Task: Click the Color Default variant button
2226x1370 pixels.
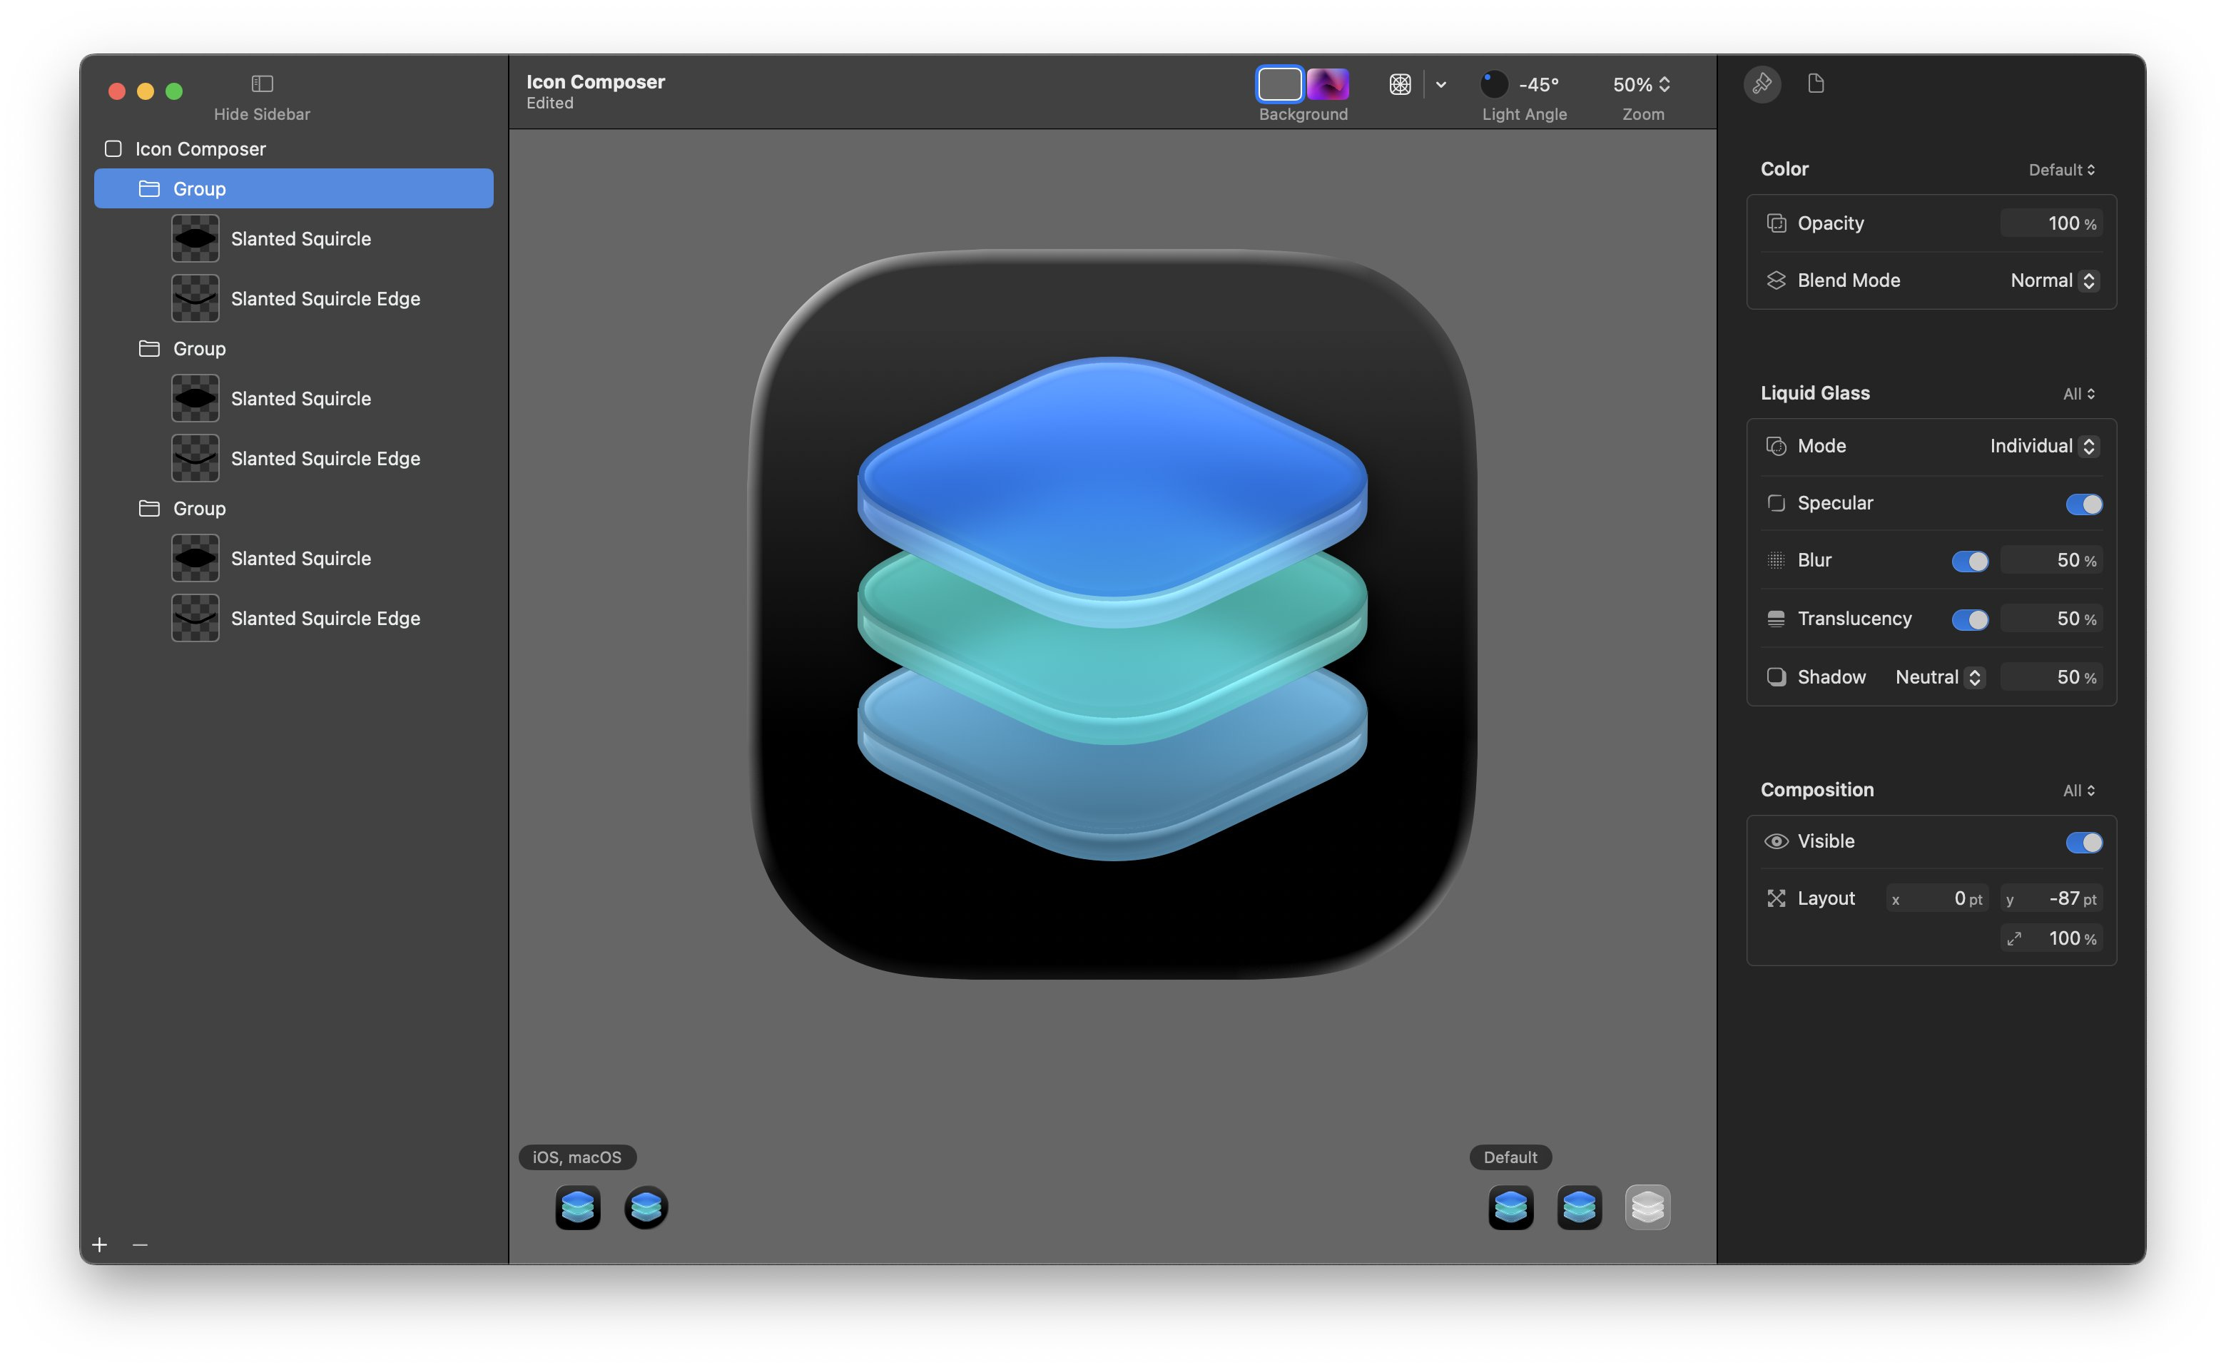Action: (2060, 169)
